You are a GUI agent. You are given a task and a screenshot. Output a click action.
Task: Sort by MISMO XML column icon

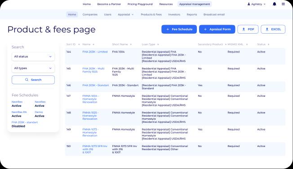coord(247,44)
